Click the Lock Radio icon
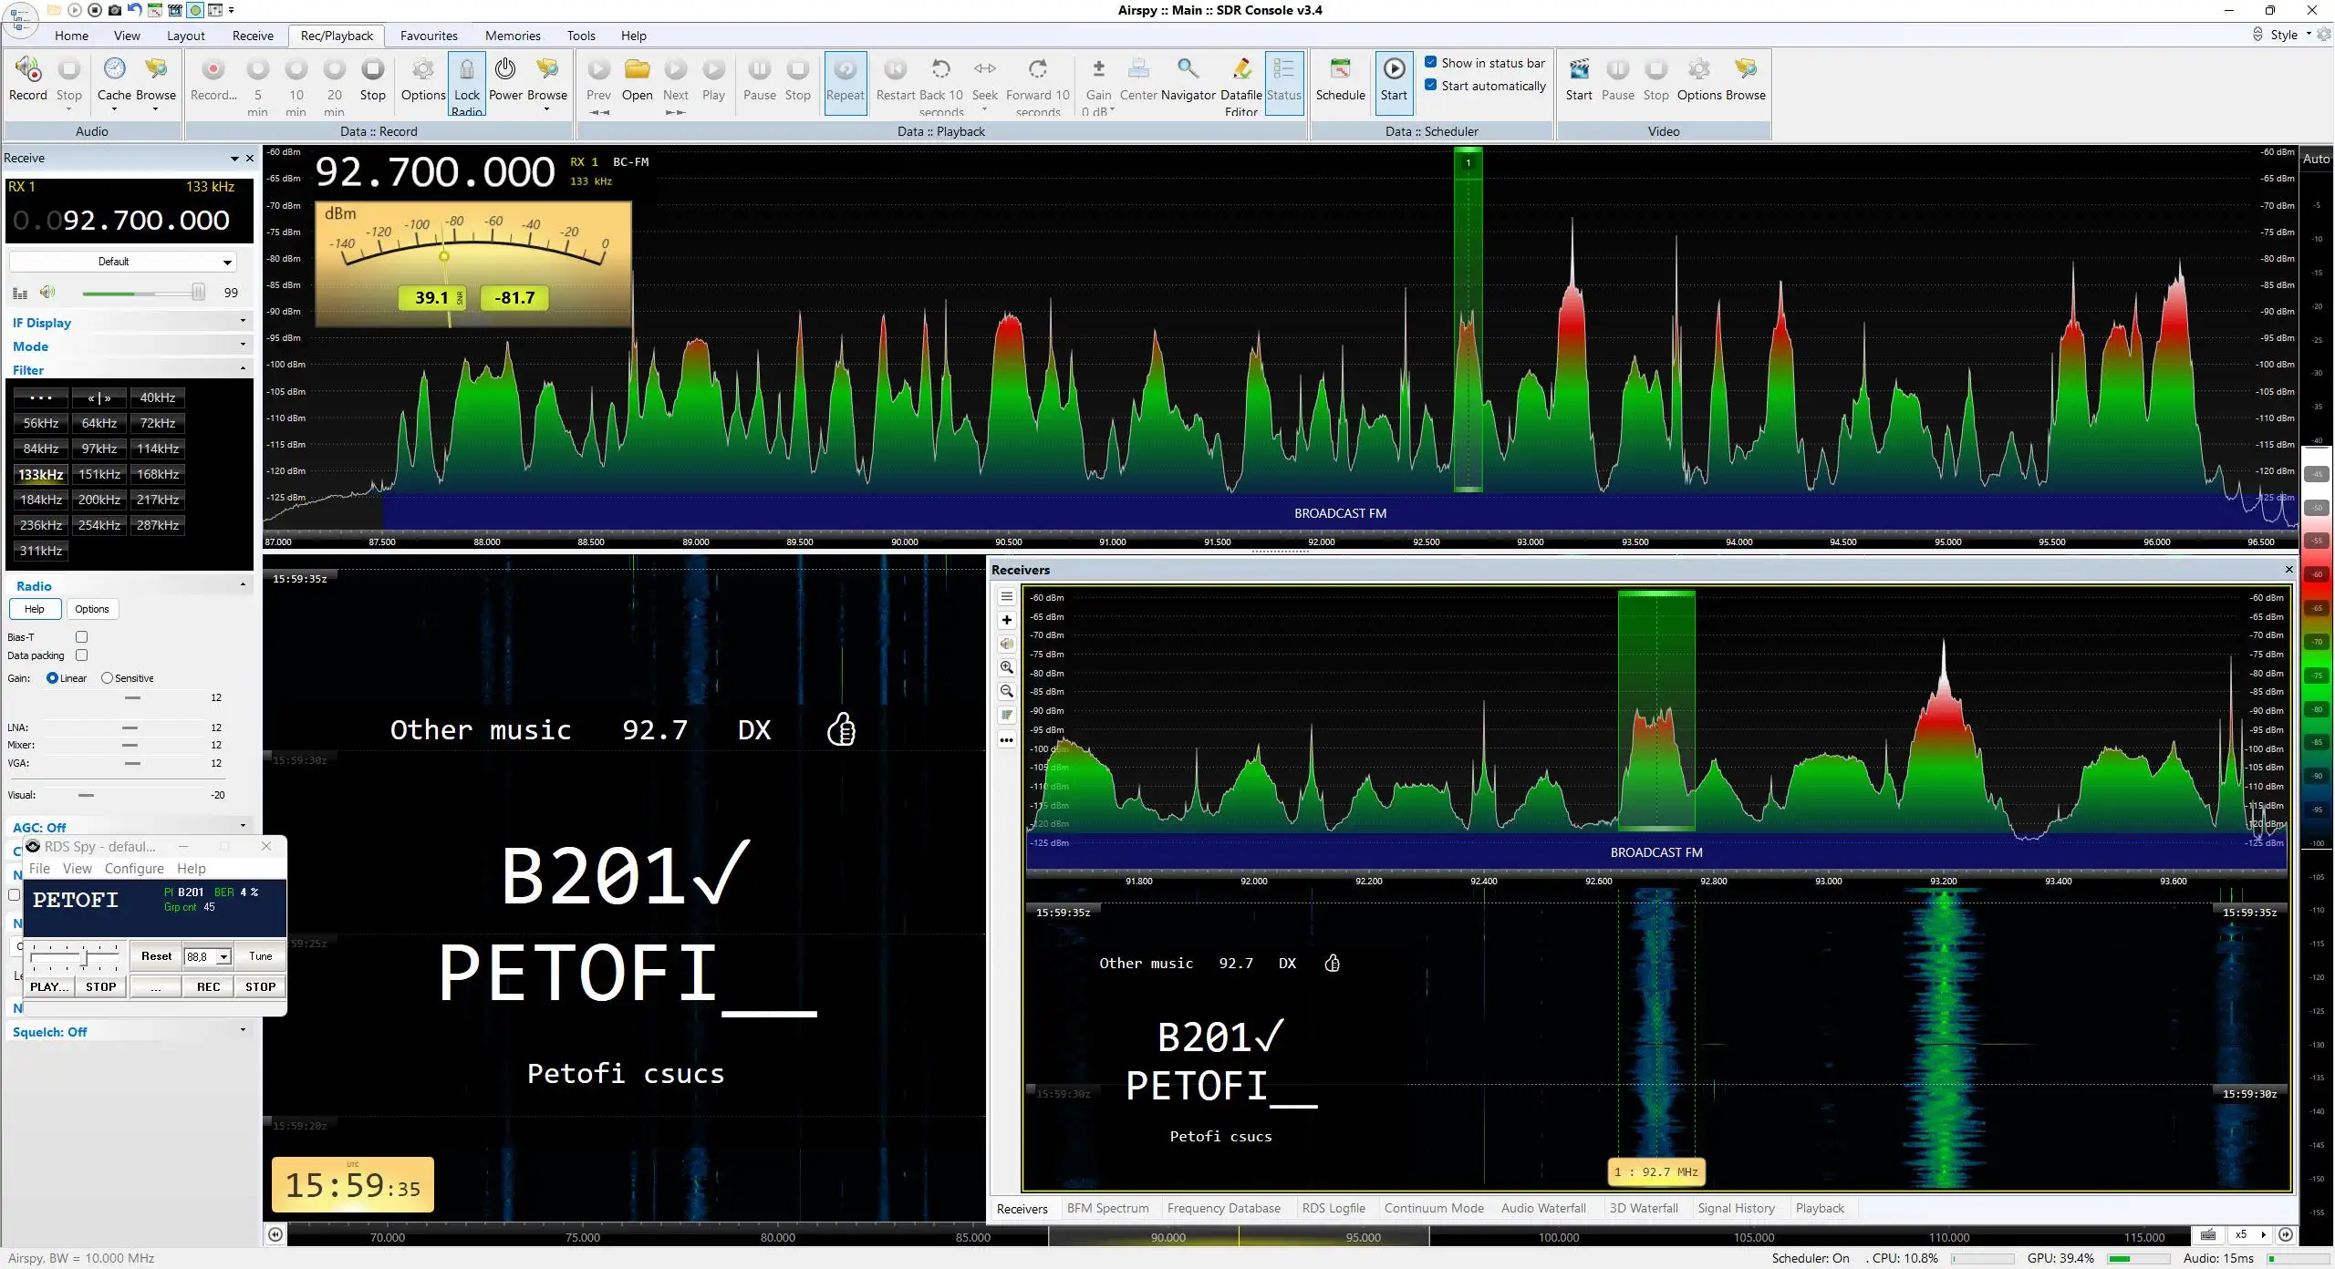2335x1269 pixels. tap(466, 70)
